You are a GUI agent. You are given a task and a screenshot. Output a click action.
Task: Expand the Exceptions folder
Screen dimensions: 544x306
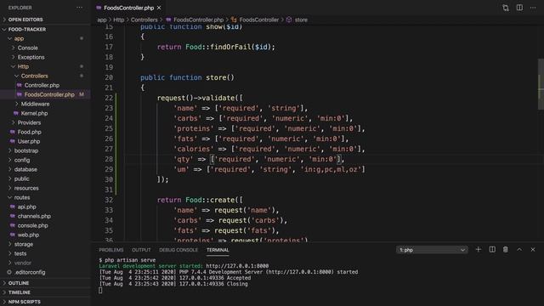pyautogui.click(x=31, y=57)
